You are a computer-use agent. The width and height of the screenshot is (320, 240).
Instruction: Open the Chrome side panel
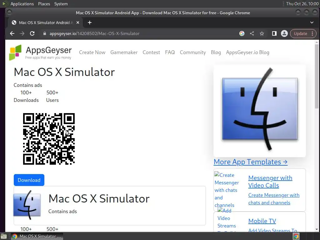[x=274, y=33]
